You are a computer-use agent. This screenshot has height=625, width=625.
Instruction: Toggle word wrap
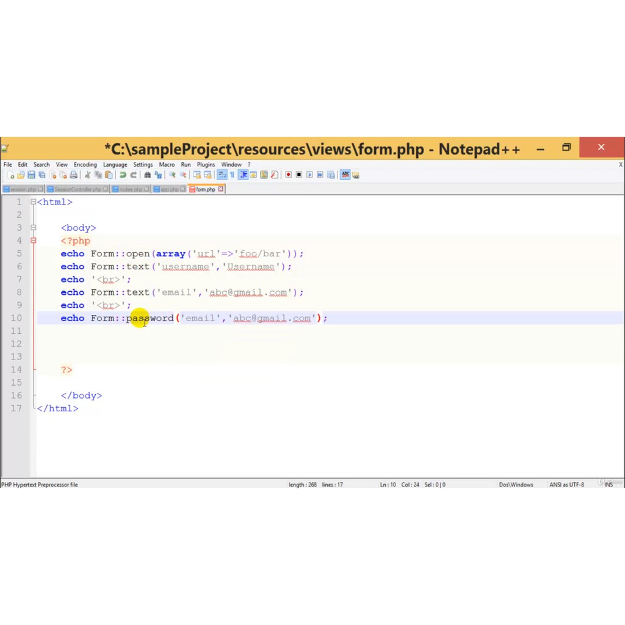pyautogui.click(x=222, y=175)
